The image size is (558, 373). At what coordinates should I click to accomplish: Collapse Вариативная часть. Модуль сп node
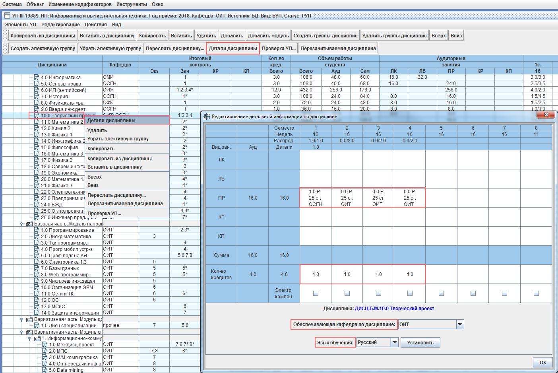click(x=21, y=332)
